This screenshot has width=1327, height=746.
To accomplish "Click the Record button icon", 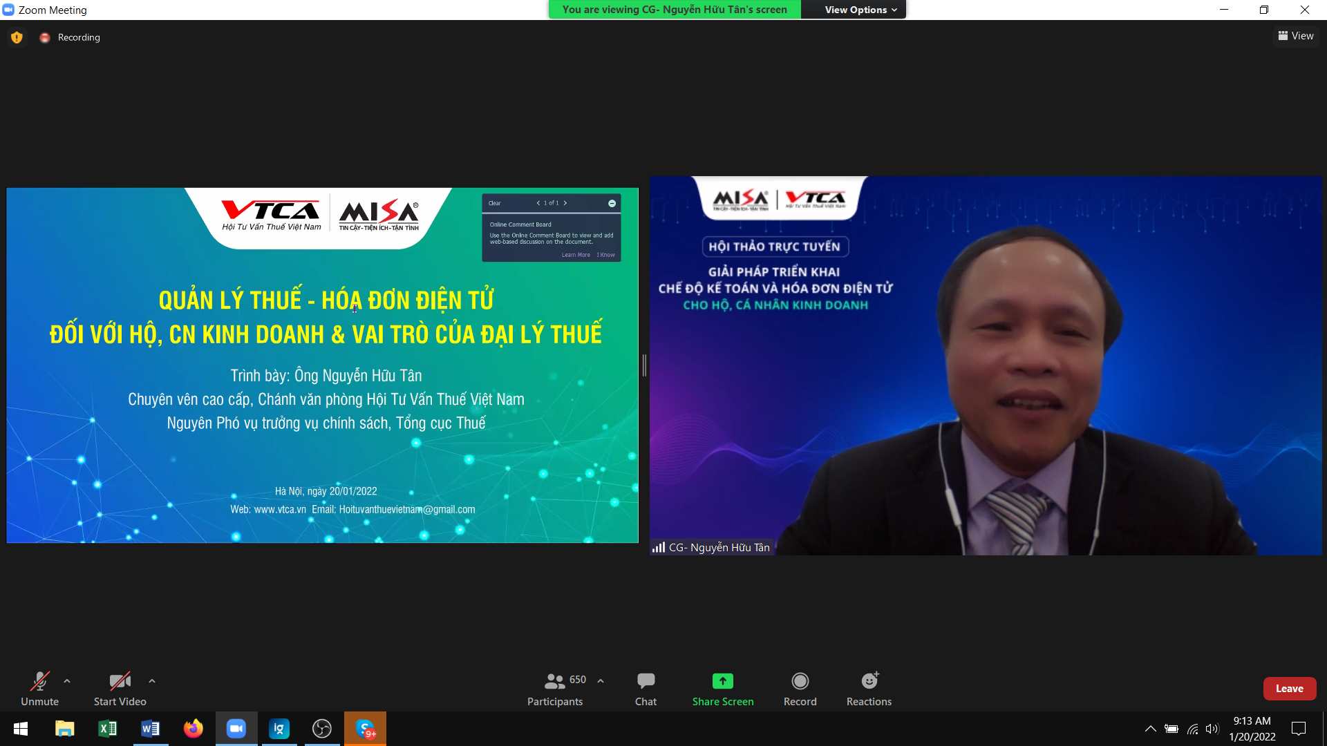I will click(800, 681).
